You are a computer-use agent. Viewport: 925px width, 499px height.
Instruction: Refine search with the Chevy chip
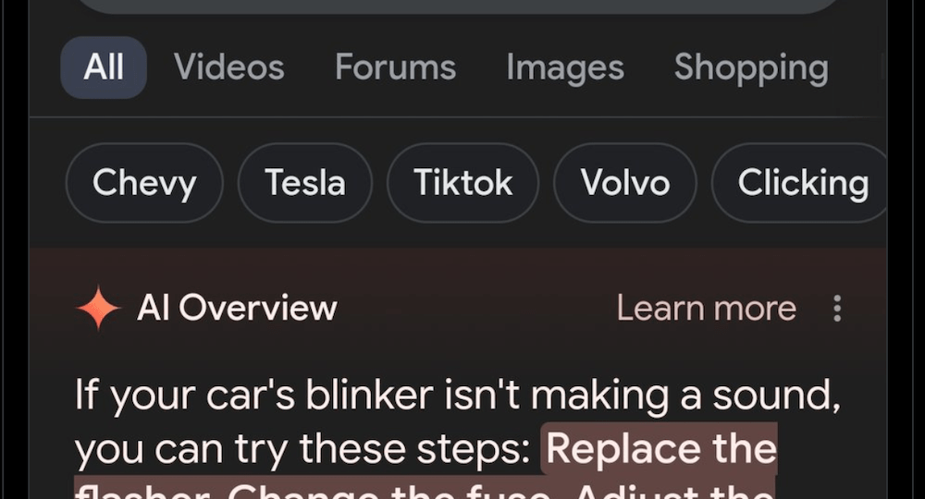(x=144, y=183)
